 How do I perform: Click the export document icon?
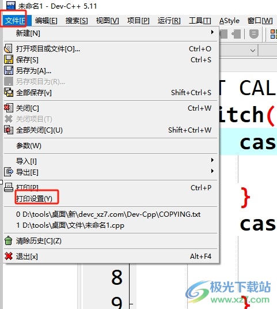coord(9,172)
